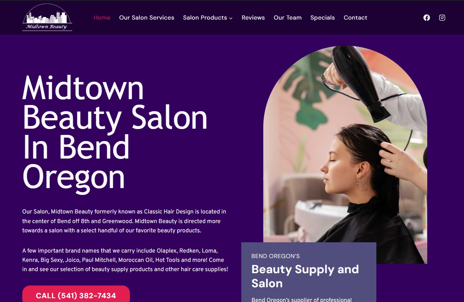
Task: Expand the Salon Products dropdown chevron
Action: click(231, 18)
